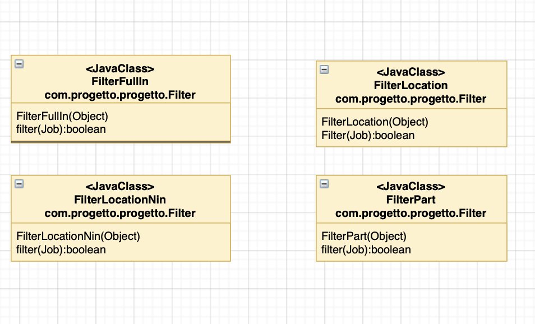Click the package name under FilterLocationNin
The width and height of the screenshot is (535, 324).
pyautogui.click(x=120, y=213)
